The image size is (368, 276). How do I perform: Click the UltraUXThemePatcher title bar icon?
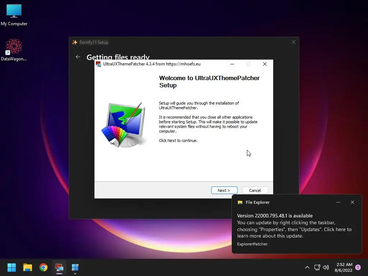[98, 64]
